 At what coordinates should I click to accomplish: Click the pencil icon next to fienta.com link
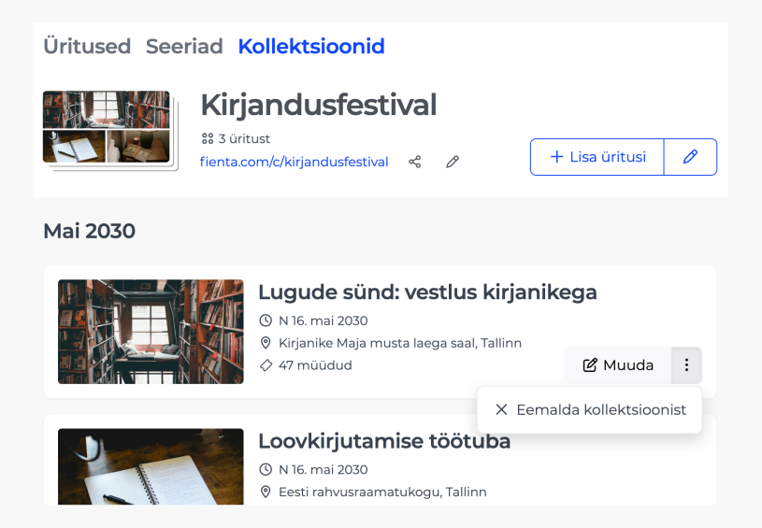point(453,162)
